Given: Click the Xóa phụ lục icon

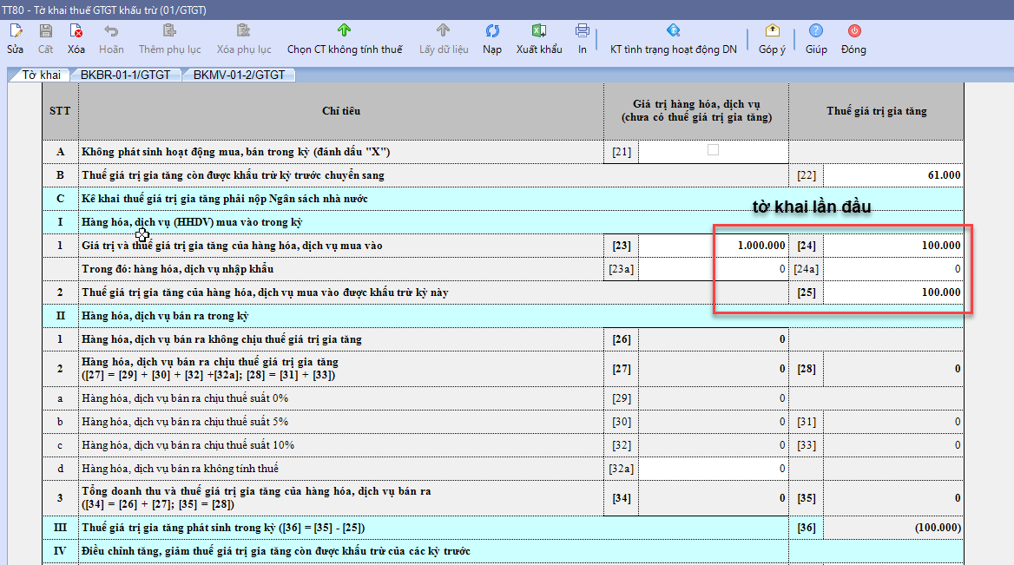Looking at the screenshot, I should point(243,31).
